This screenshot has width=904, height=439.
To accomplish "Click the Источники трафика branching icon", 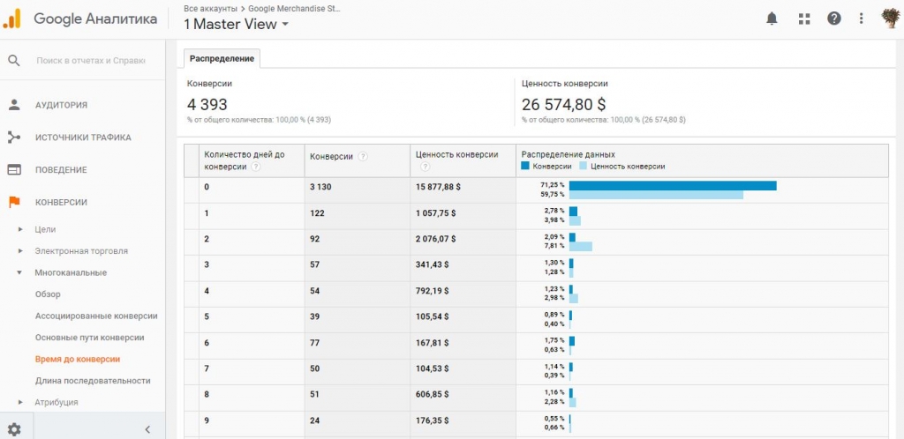I will tap(14, 138).
